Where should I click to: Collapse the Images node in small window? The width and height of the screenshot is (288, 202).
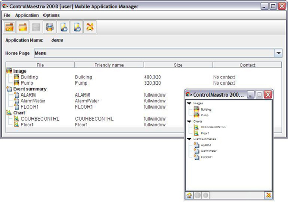189,103
